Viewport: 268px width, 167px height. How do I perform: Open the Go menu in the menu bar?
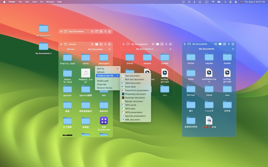[41, 2]
